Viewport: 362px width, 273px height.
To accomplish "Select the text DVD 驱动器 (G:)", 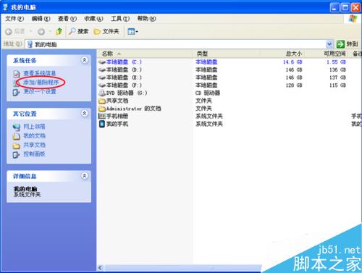I will (127, 93).
